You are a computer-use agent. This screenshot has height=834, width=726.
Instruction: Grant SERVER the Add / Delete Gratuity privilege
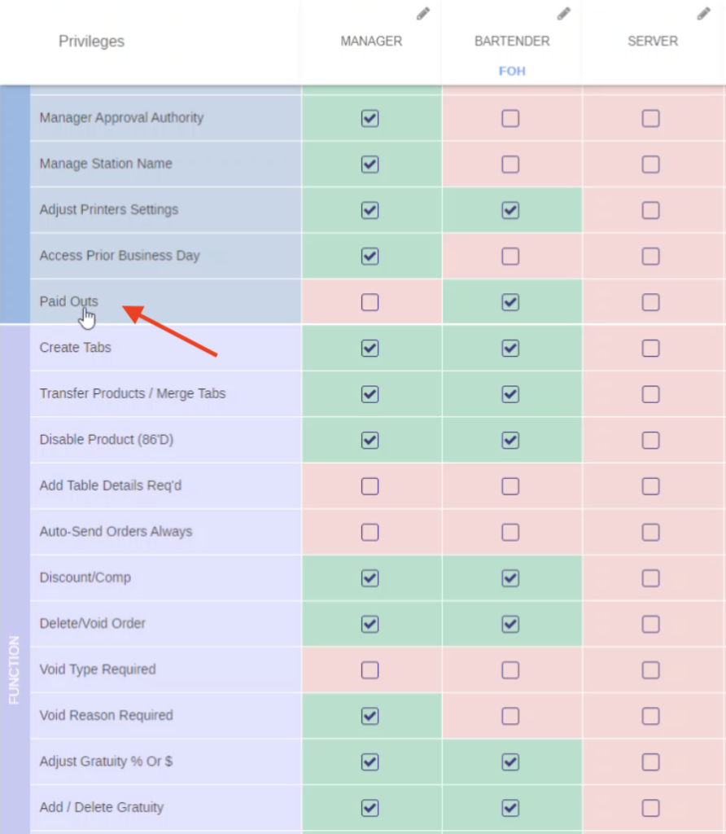pyautogui.click(x=650, y=808)
